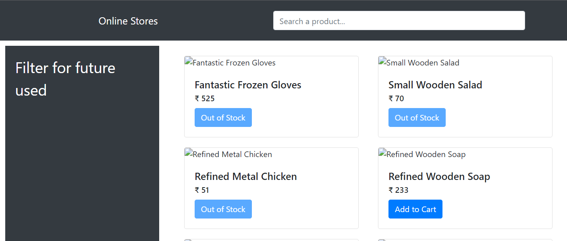Select the Fantastic Frozen Gloves product title
Image resolution: width=567 pixels, height=241 pixels.
click(248, 85)
